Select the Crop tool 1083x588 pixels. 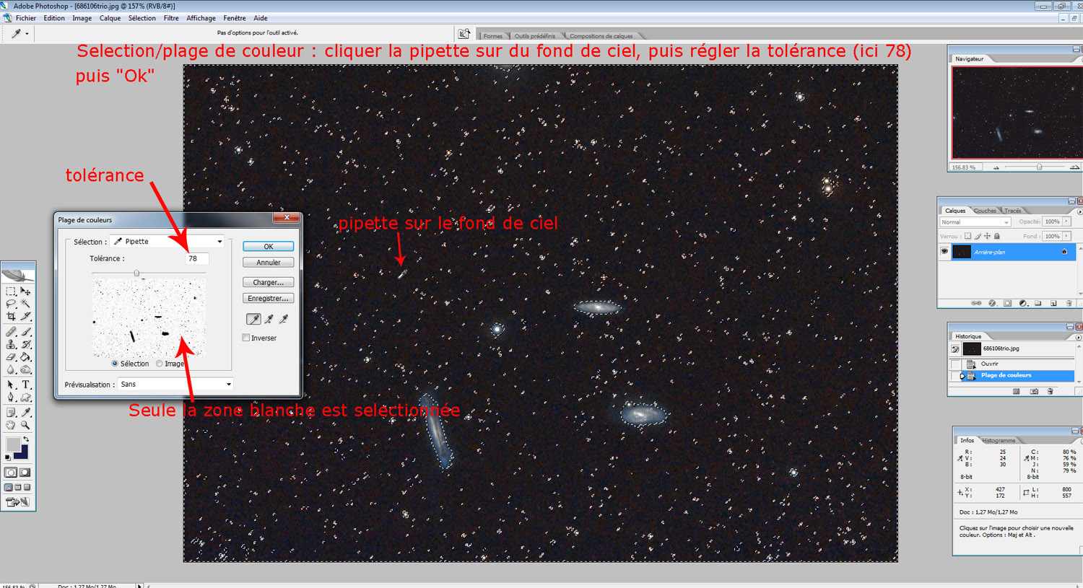[x=11, y=316]
